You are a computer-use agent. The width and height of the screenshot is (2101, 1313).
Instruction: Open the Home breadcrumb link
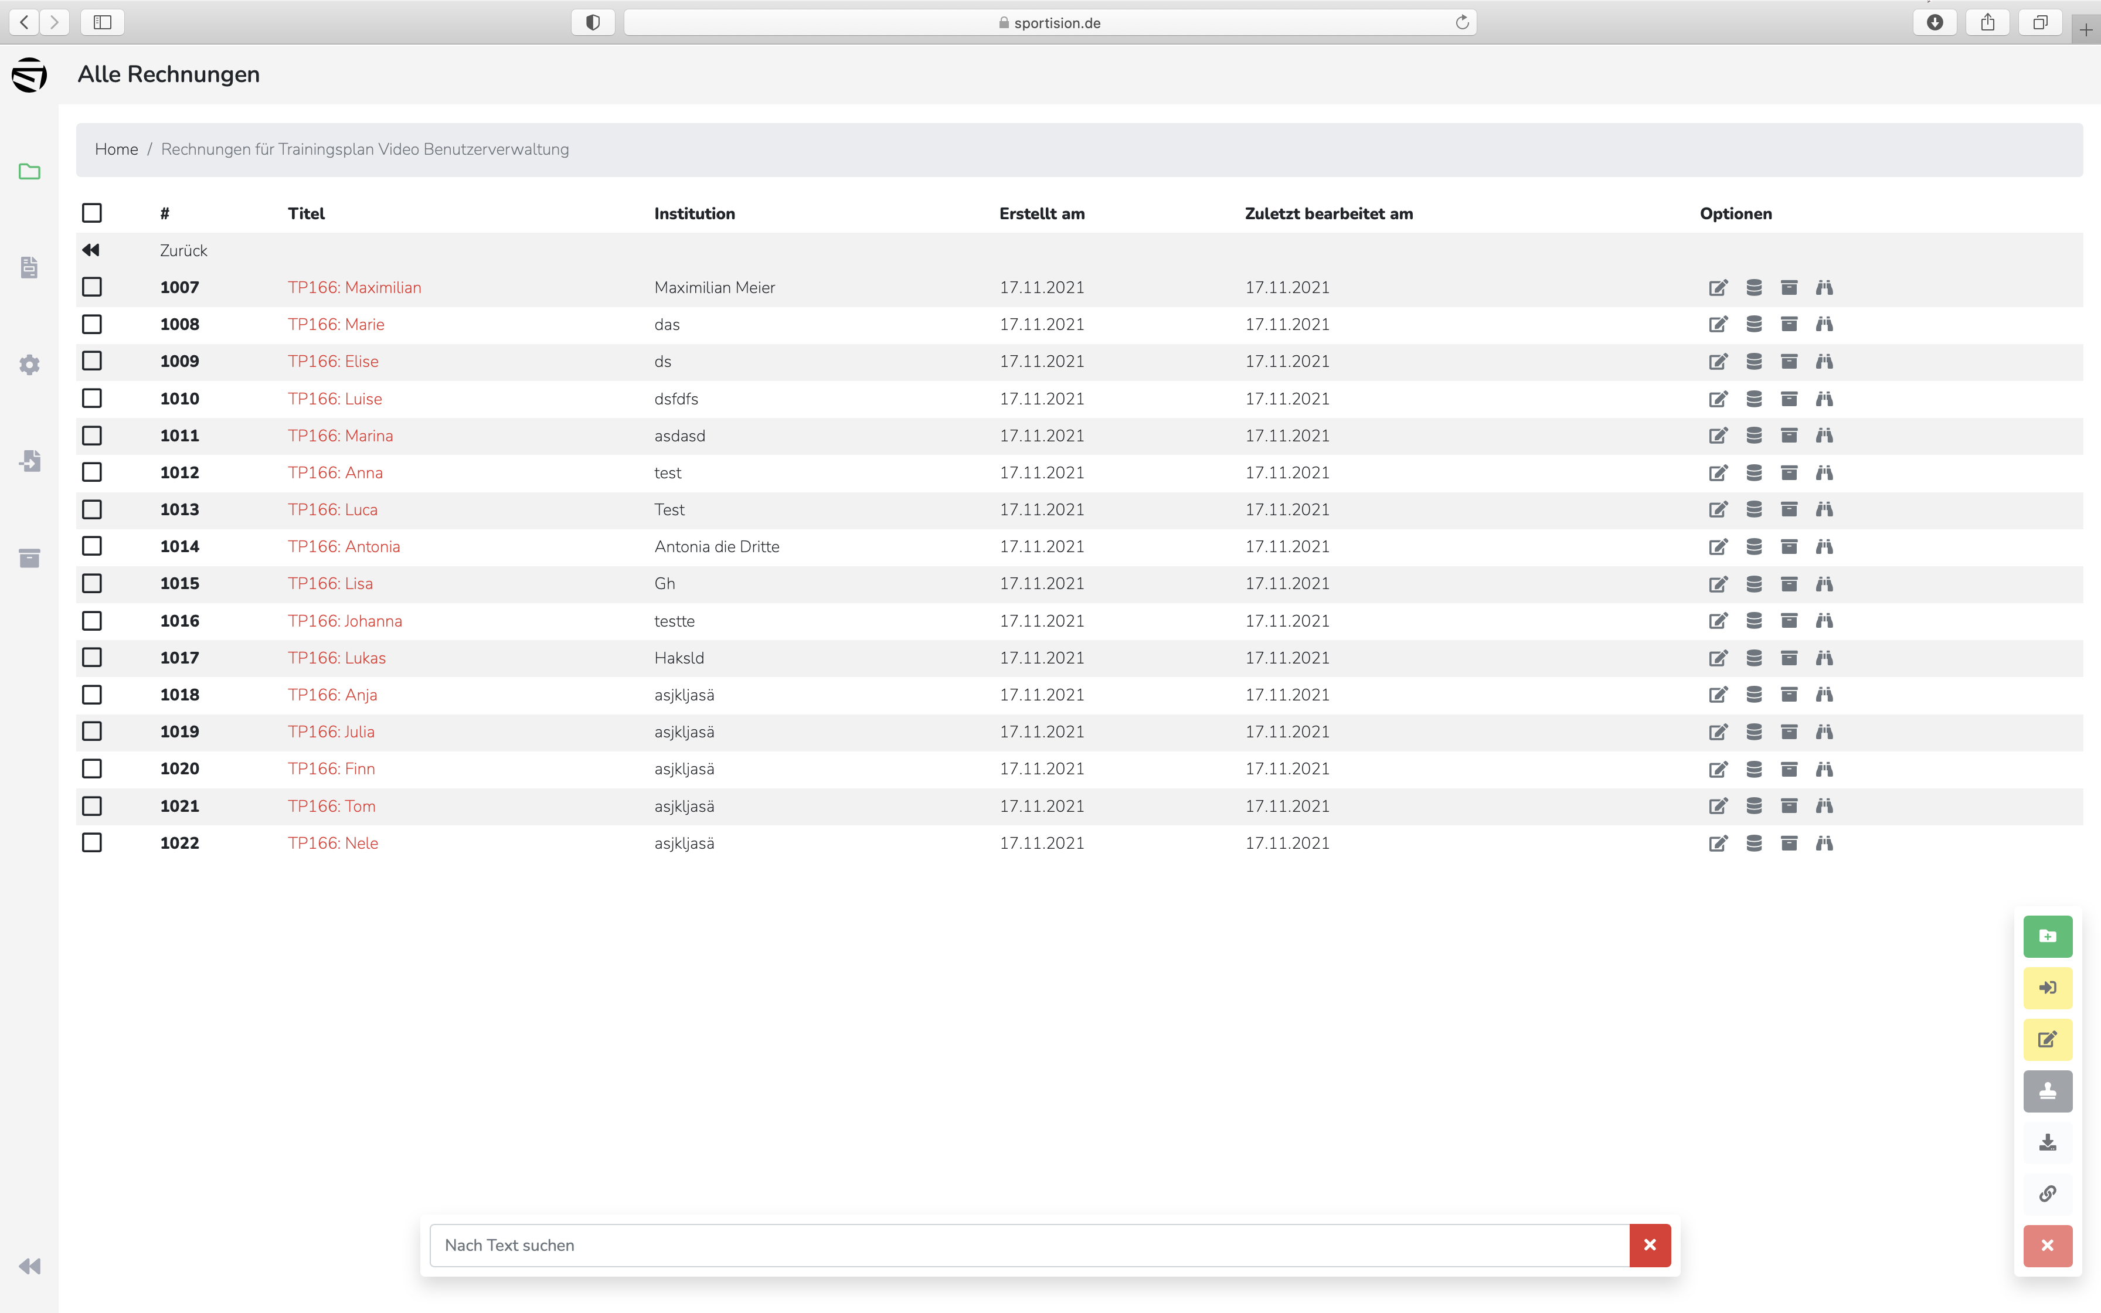point(116,149)
